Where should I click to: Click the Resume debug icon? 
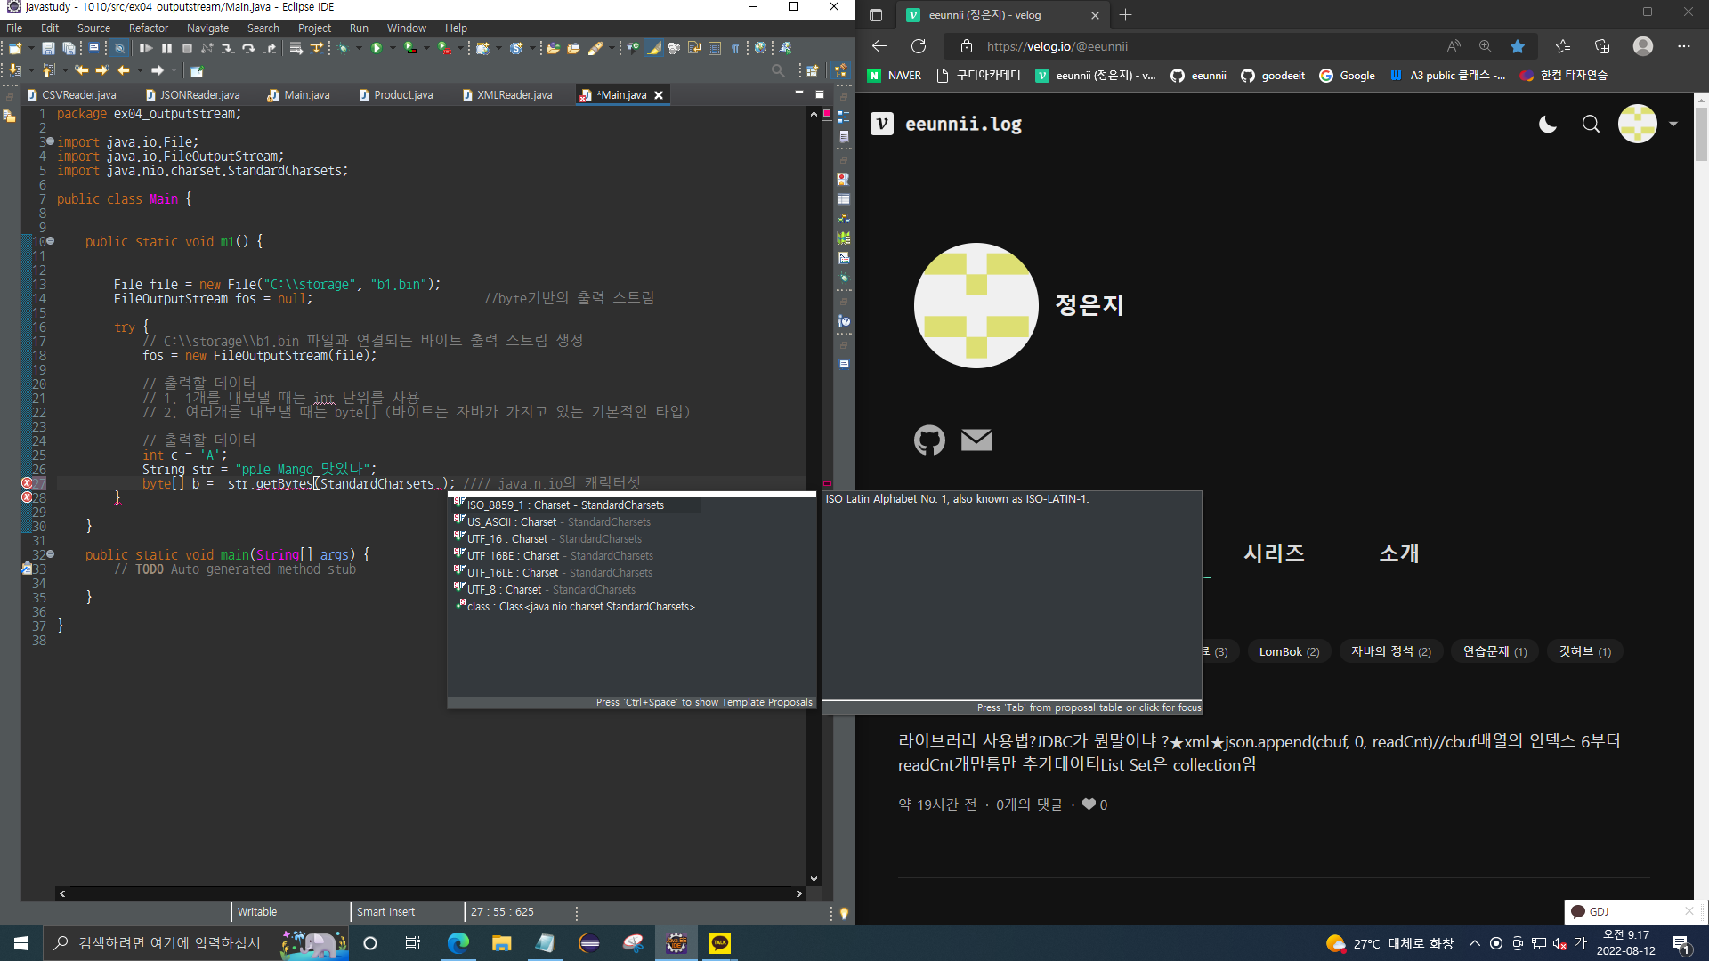tap(146, 48)
